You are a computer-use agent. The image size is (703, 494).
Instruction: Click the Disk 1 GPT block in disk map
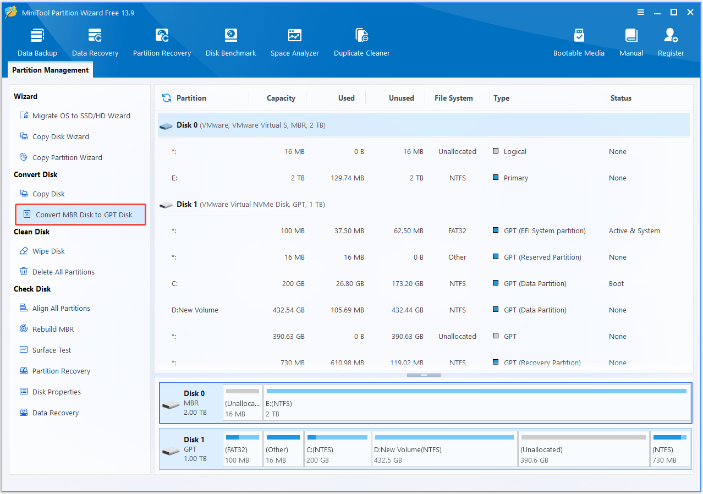click(x=191, y=449)
